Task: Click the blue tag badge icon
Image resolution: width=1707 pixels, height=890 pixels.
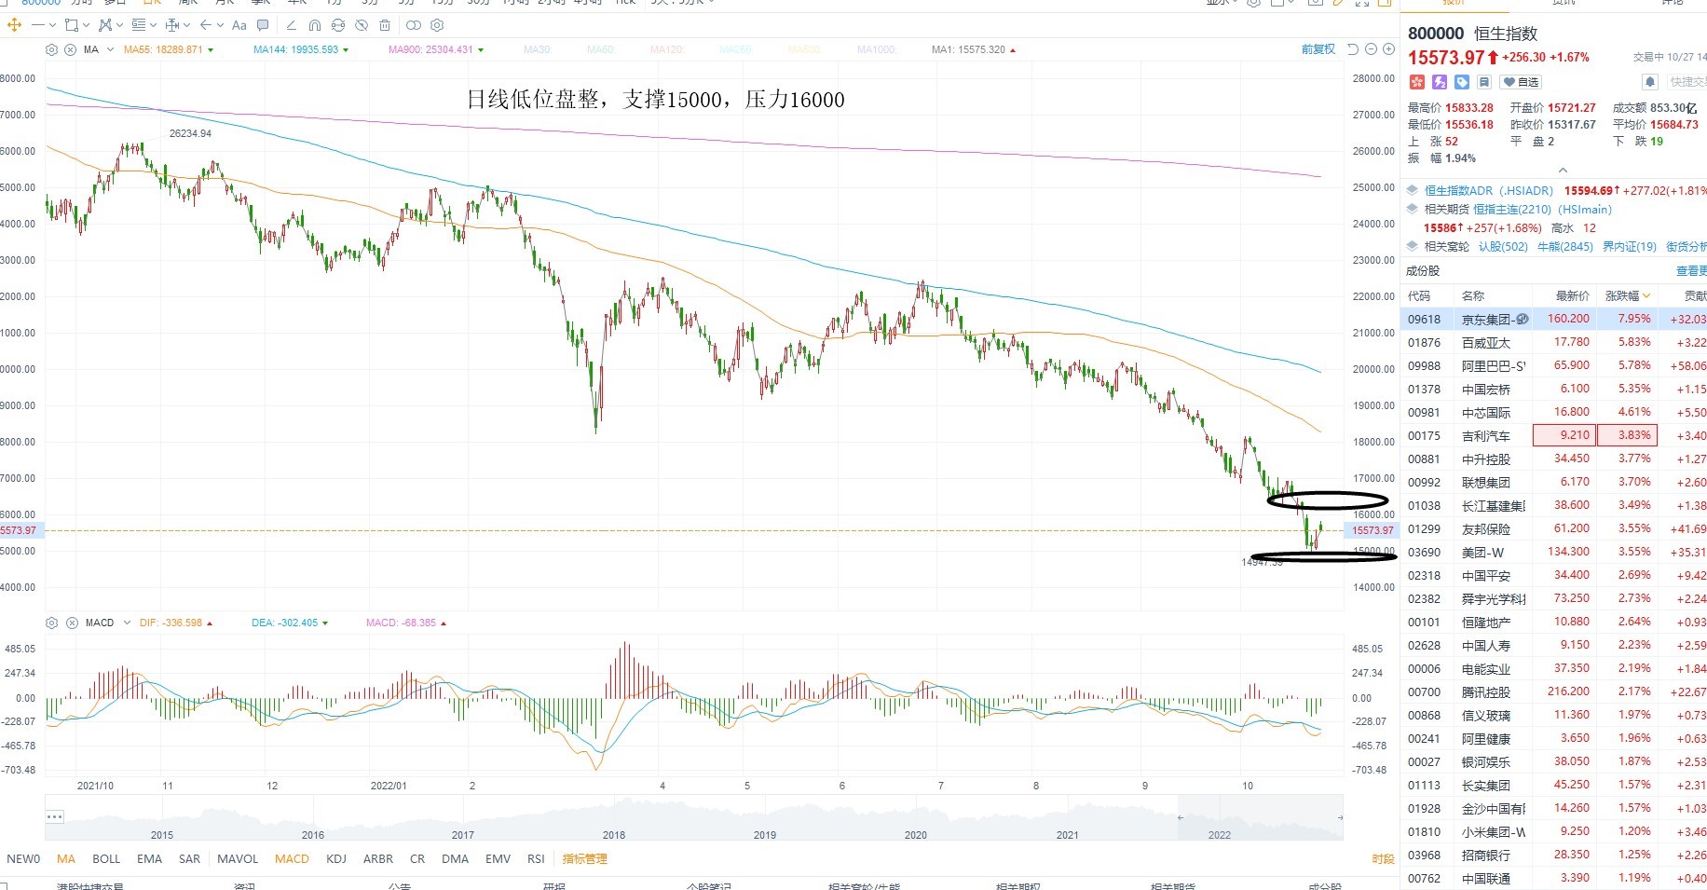Action: tap(1462, 82)
